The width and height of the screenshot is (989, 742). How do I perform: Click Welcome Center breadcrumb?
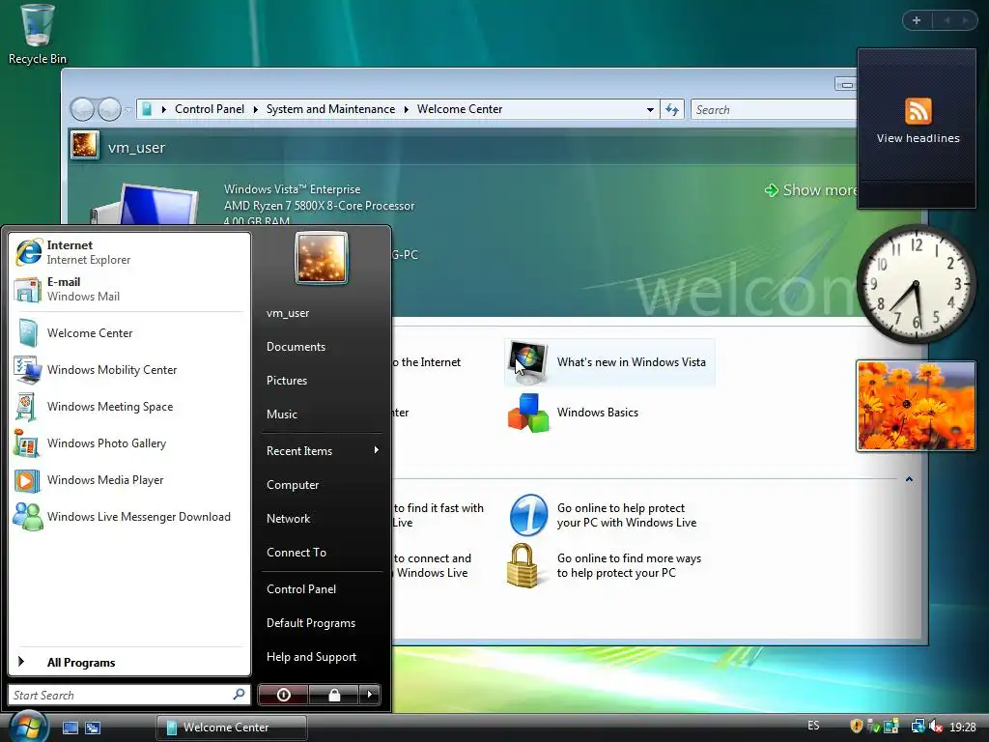click(460, 109)
